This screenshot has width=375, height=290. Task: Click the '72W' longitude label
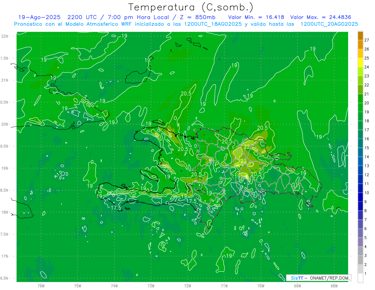[x=187, y=286]
